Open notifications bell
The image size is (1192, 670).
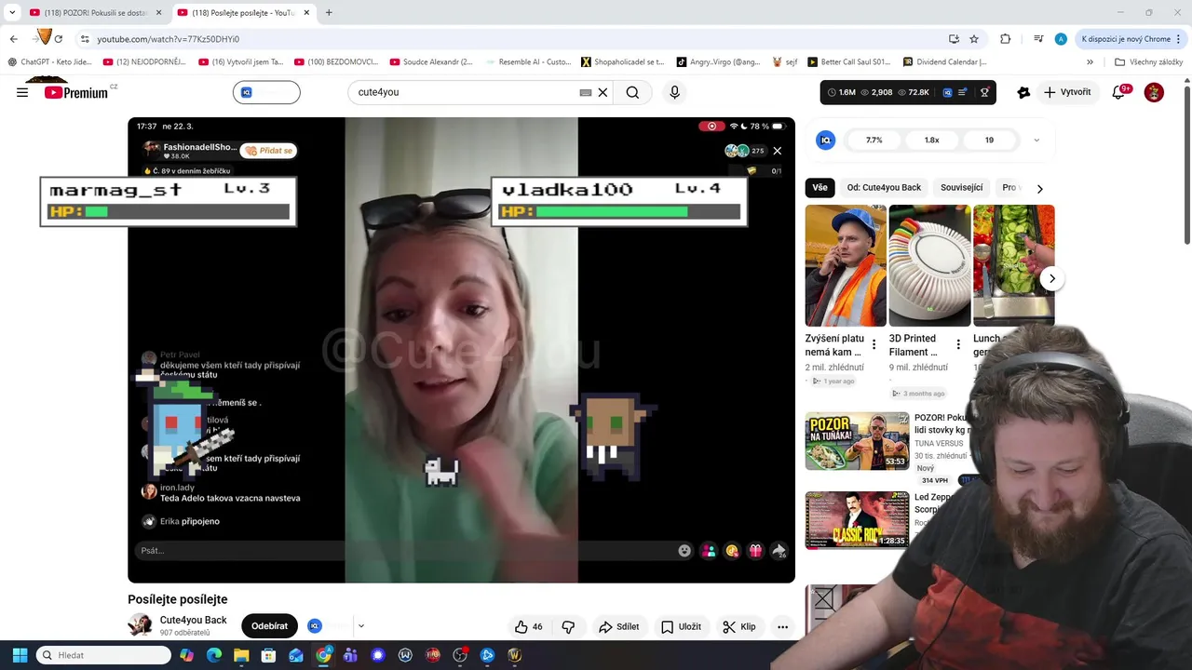[x=1119, y=92]
